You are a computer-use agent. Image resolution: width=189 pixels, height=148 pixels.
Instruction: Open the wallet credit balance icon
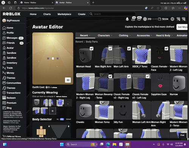[160, 19]
